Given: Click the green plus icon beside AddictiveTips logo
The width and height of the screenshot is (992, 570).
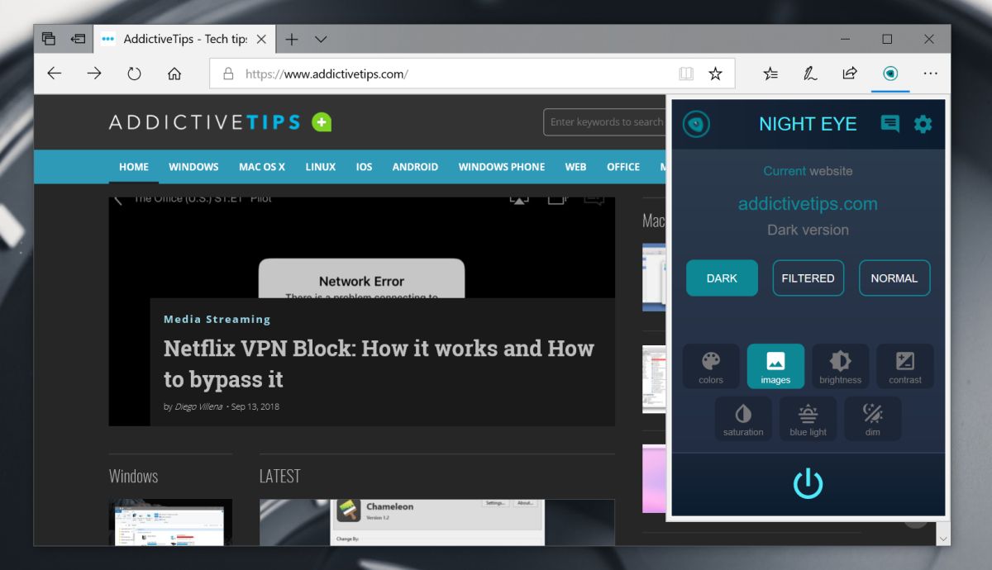Looking at the screenshot, I should pyautogui.click(x=322, y=122).
